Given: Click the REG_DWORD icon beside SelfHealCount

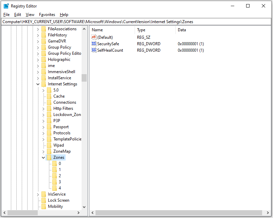Looking at the screenshot, I should click(93, 50).
